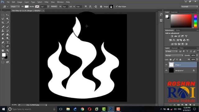Select the Pen tool
Image resolution: width=199 pixels, height=112 pixels.
3,42
